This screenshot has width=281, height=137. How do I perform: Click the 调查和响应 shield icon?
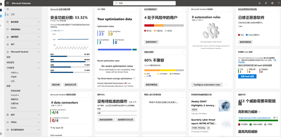click(x=8, y=29)
